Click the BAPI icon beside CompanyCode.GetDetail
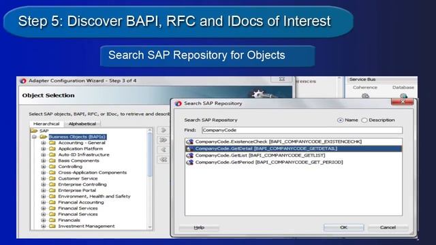 pos(190,148)
